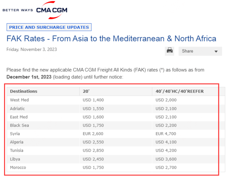This screenshot has height=178, width=227.
Task: Open the Price and Surcharge Updates tag
Action: 49,27
